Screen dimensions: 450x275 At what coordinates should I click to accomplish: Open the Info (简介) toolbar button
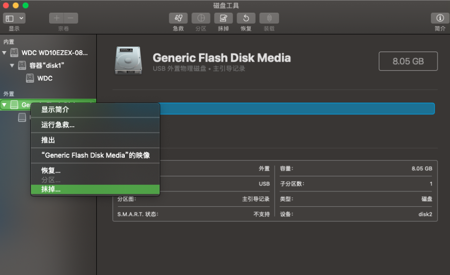pos(440,18)
